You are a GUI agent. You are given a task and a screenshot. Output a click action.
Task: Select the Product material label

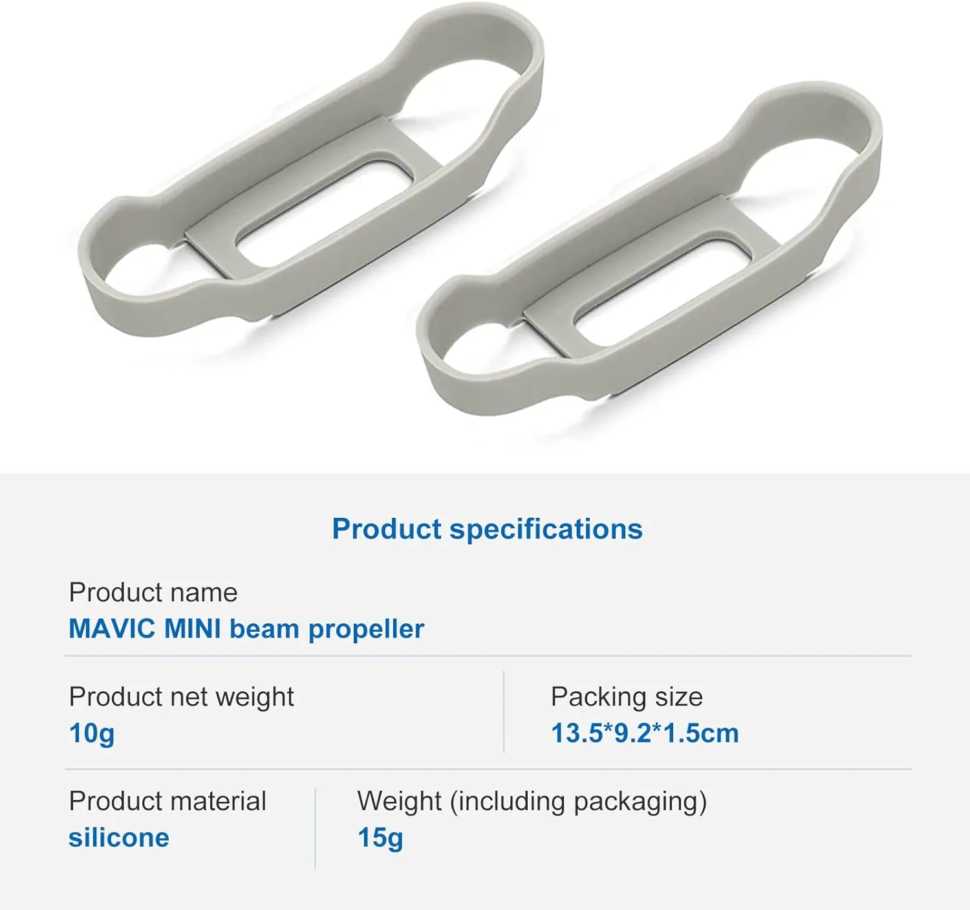pos(167,801)
